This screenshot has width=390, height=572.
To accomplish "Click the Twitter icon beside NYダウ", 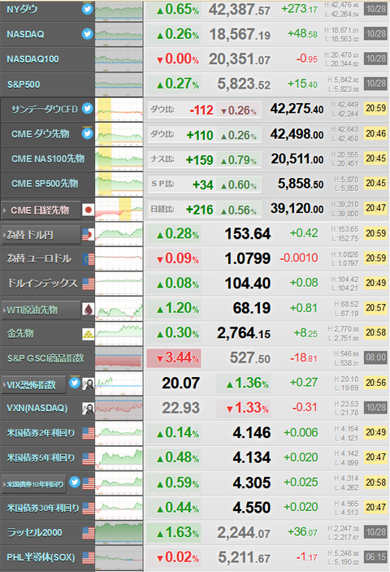I will pos(87,9).
